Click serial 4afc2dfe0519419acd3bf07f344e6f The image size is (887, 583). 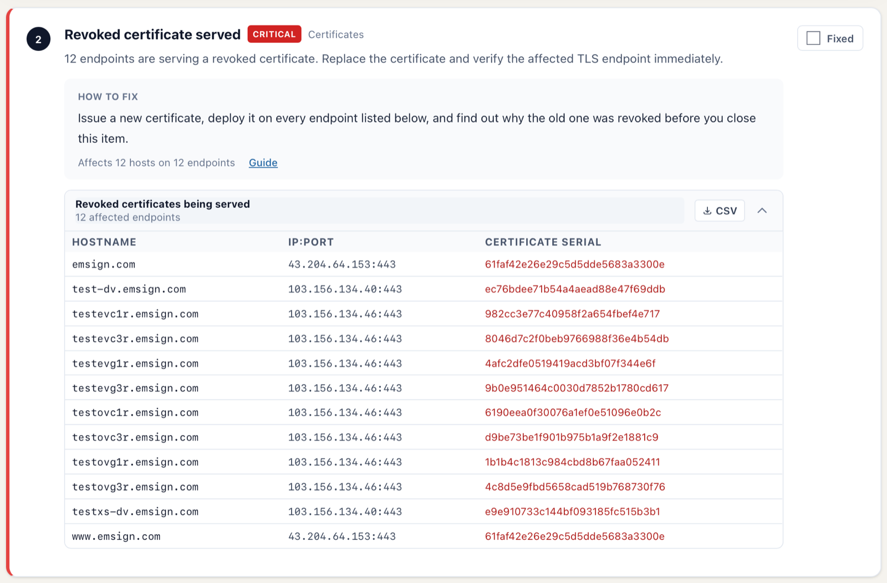[570, 364]
